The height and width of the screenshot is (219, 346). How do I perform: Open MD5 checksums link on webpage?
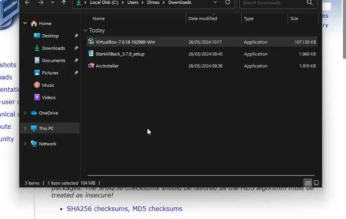[157, 209]
